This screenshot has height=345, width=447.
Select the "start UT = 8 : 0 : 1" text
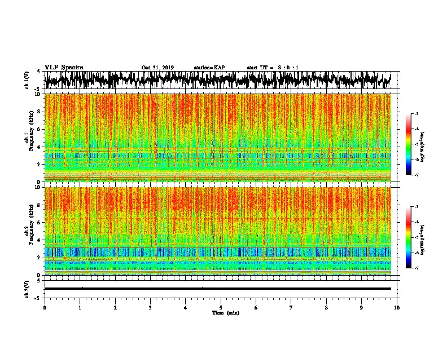pos(273,68)
